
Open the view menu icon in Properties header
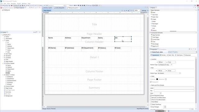[x=192, y=49]
